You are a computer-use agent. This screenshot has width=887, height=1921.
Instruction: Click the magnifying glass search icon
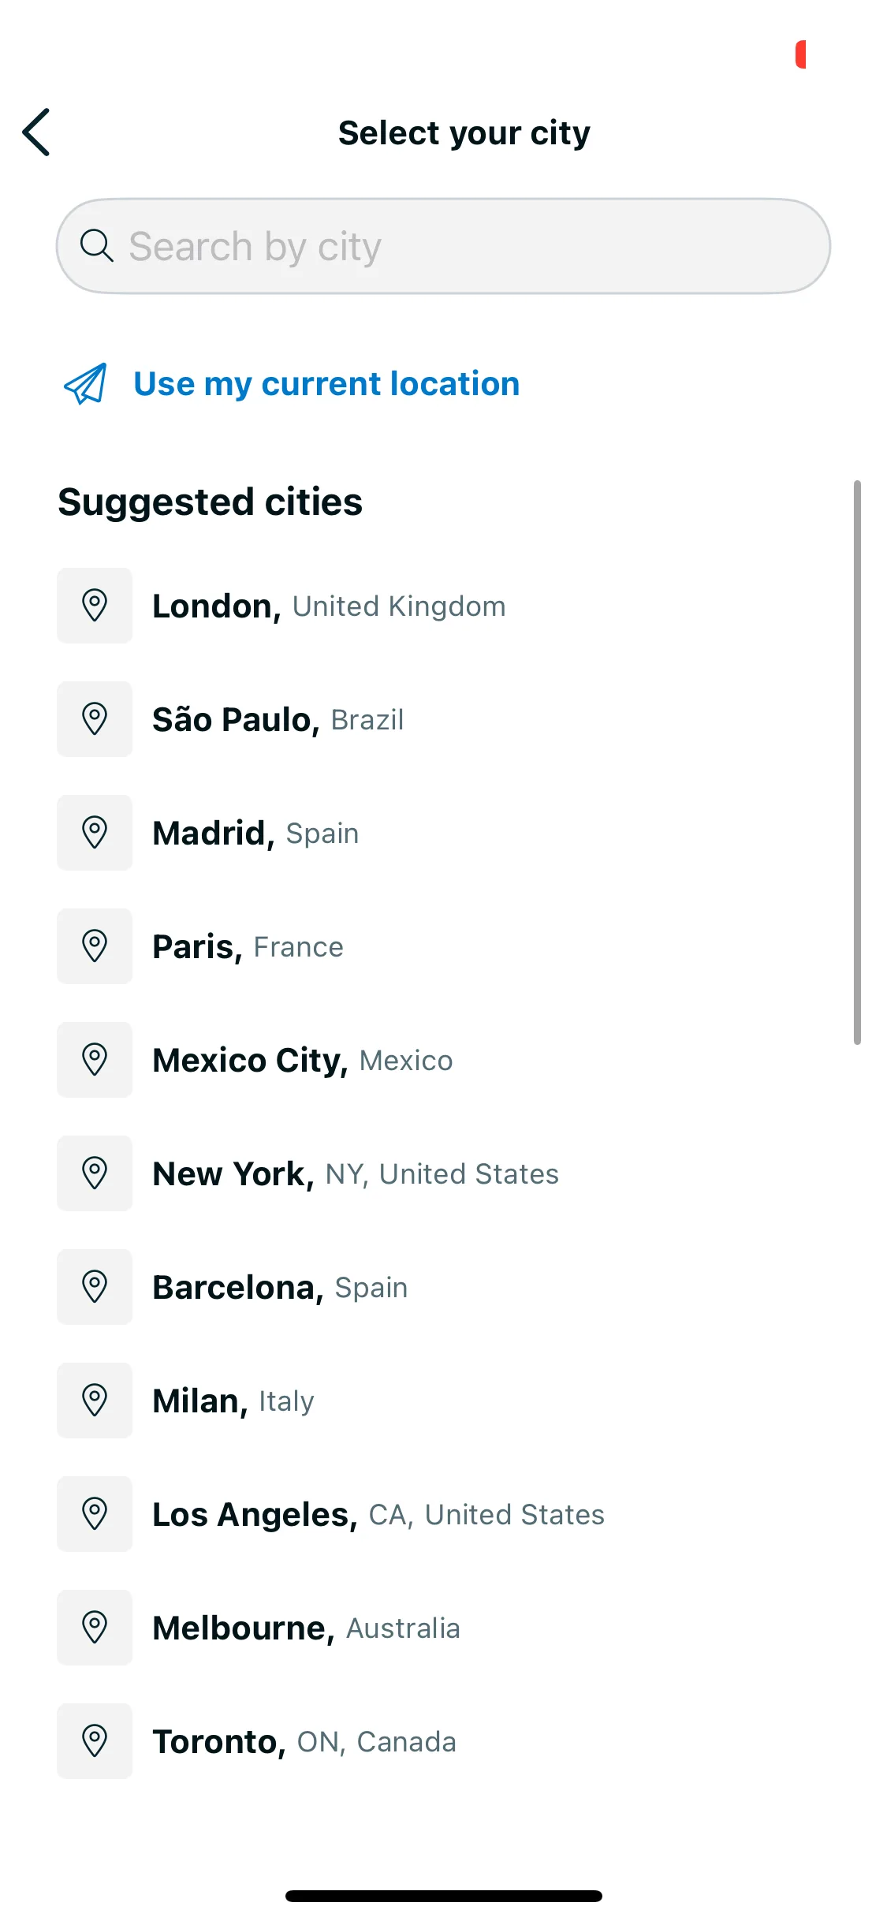(96, 245)
